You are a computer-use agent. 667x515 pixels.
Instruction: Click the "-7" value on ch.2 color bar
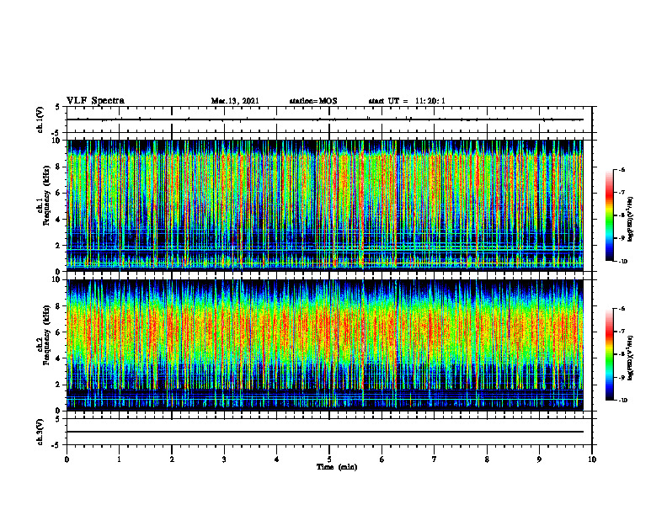(x=621, y=332)
